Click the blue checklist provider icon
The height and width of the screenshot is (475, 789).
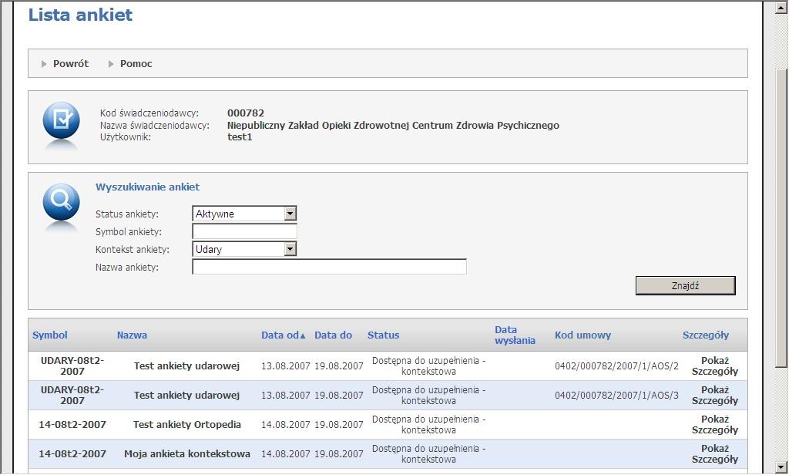(61, 121)
